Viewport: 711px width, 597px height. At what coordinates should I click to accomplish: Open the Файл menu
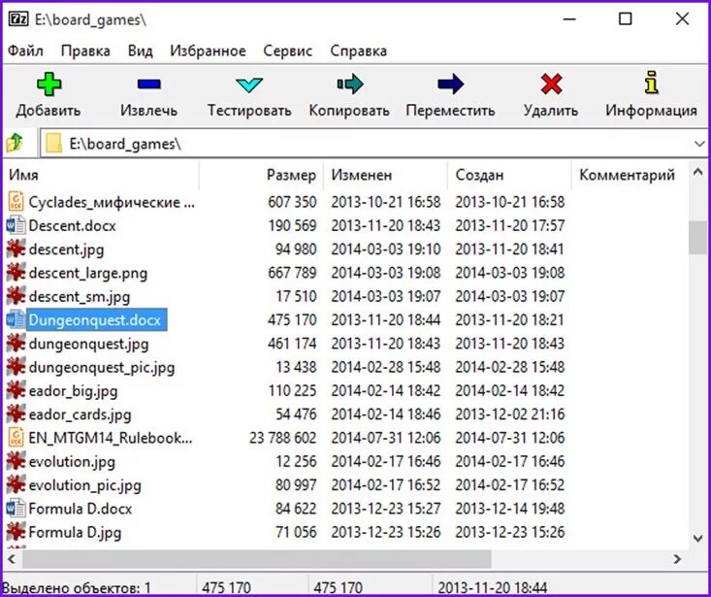25,50
